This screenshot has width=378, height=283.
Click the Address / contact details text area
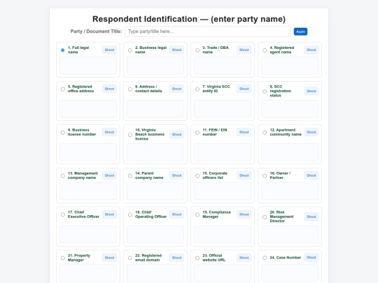155,109
